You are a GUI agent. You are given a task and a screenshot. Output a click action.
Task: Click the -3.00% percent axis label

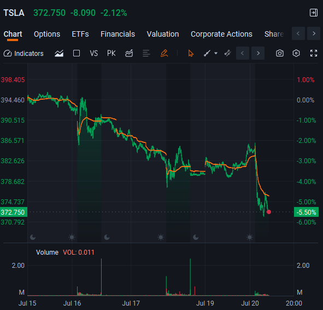pyautogui.click(x=306, y=161)
